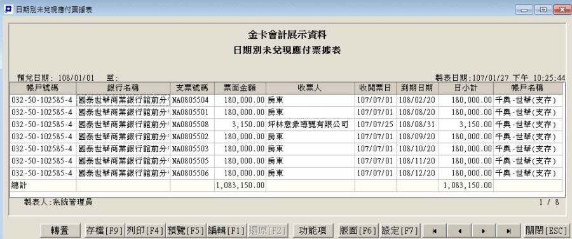
Task: Select 帳戶名稱 column header
Action: pyautogui.click(x=528, y=88)
